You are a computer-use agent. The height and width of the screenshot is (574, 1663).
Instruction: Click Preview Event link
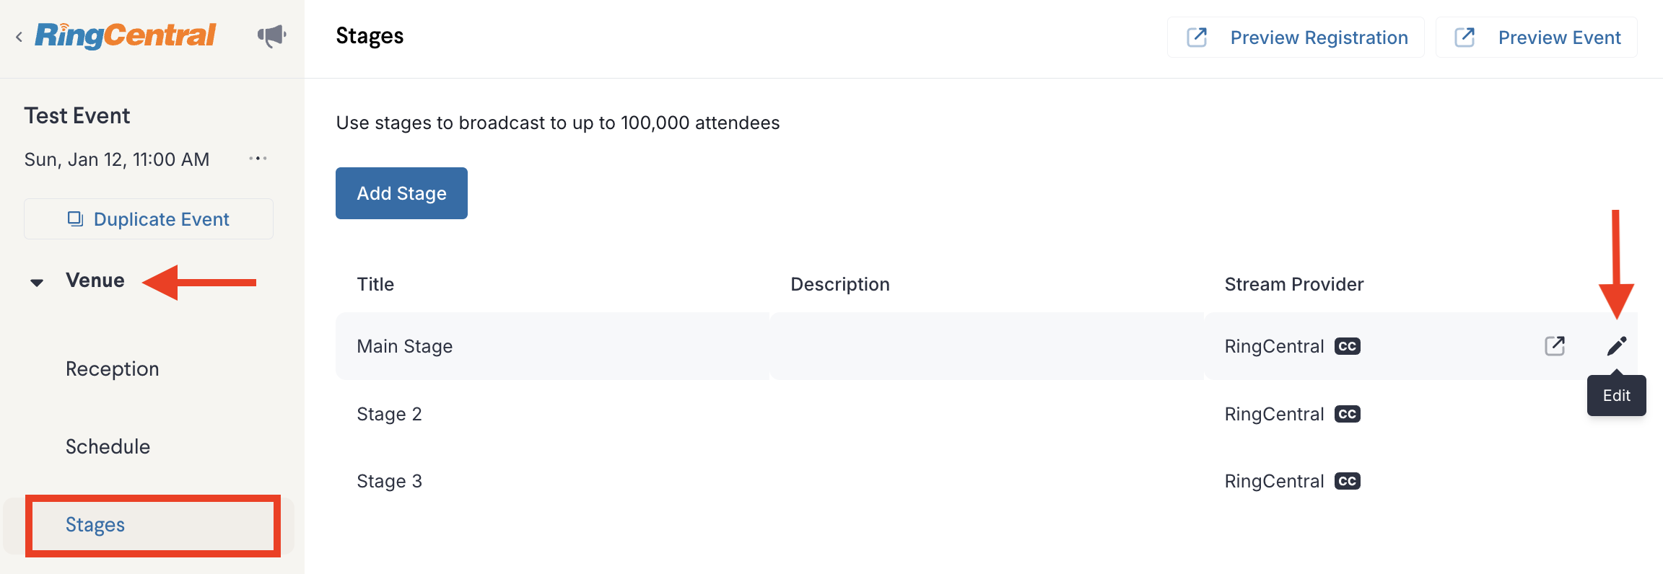tap(1536, 37)
